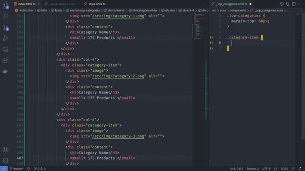Click the open changes icon in right editor

point(288,4)
